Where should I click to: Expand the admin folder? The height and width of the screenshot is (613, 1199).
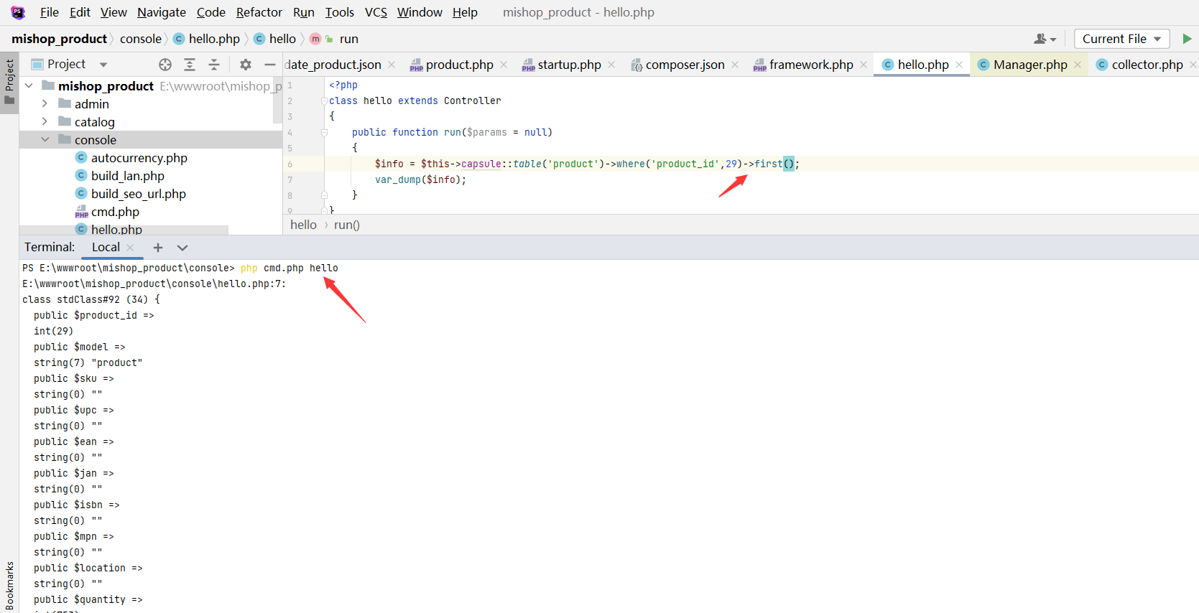[x=45, y=104]
